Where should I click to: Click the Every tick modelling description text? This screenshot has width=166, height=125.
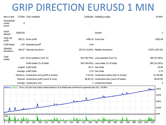pyautogui.click(x=59, y=87)
